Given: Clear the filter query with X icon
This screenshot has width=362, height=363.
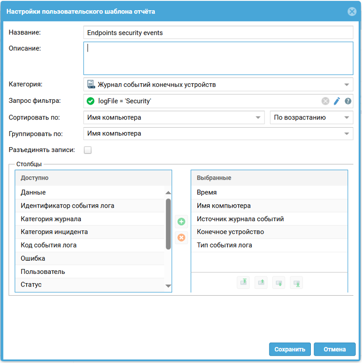Looking at the screenshot, I should click(x=325, y=101).
